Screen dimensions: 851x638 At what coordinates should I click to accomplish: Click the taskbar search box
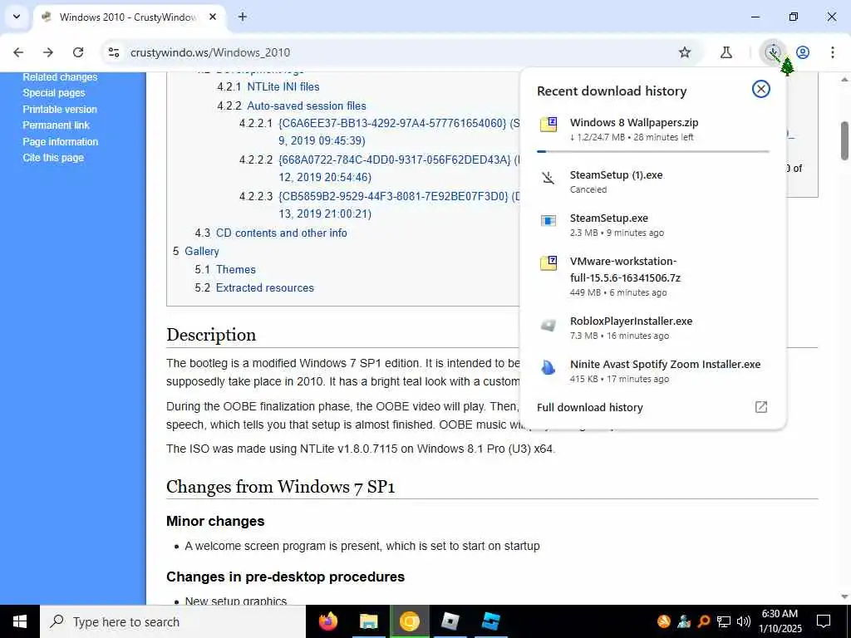point(173,621)
